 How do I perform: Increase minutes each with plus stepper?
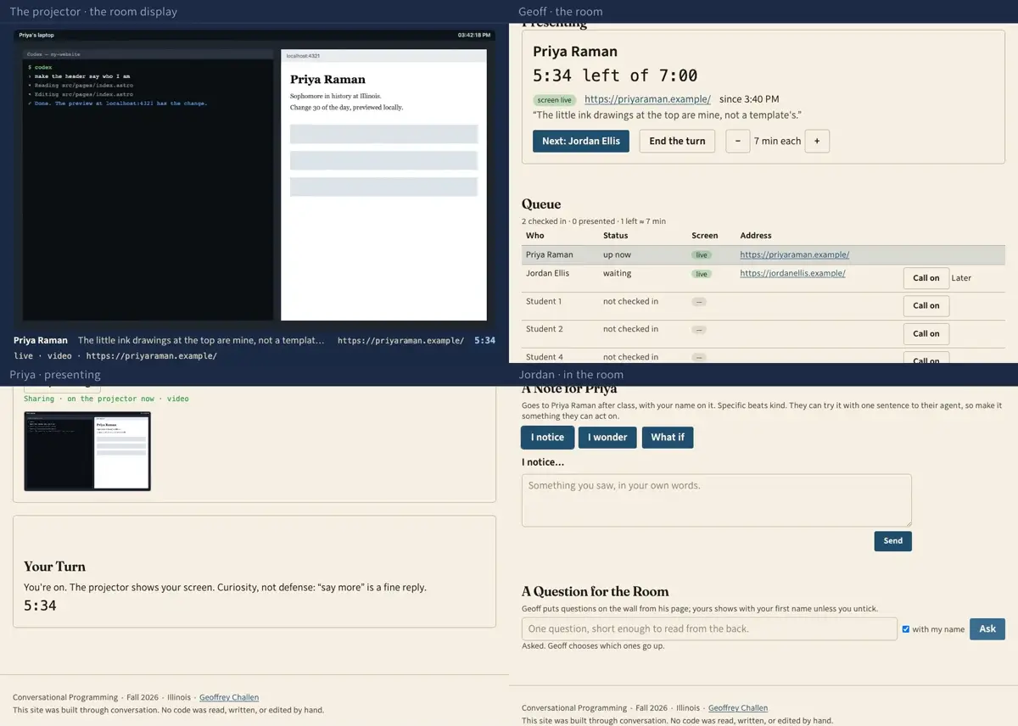817,141
